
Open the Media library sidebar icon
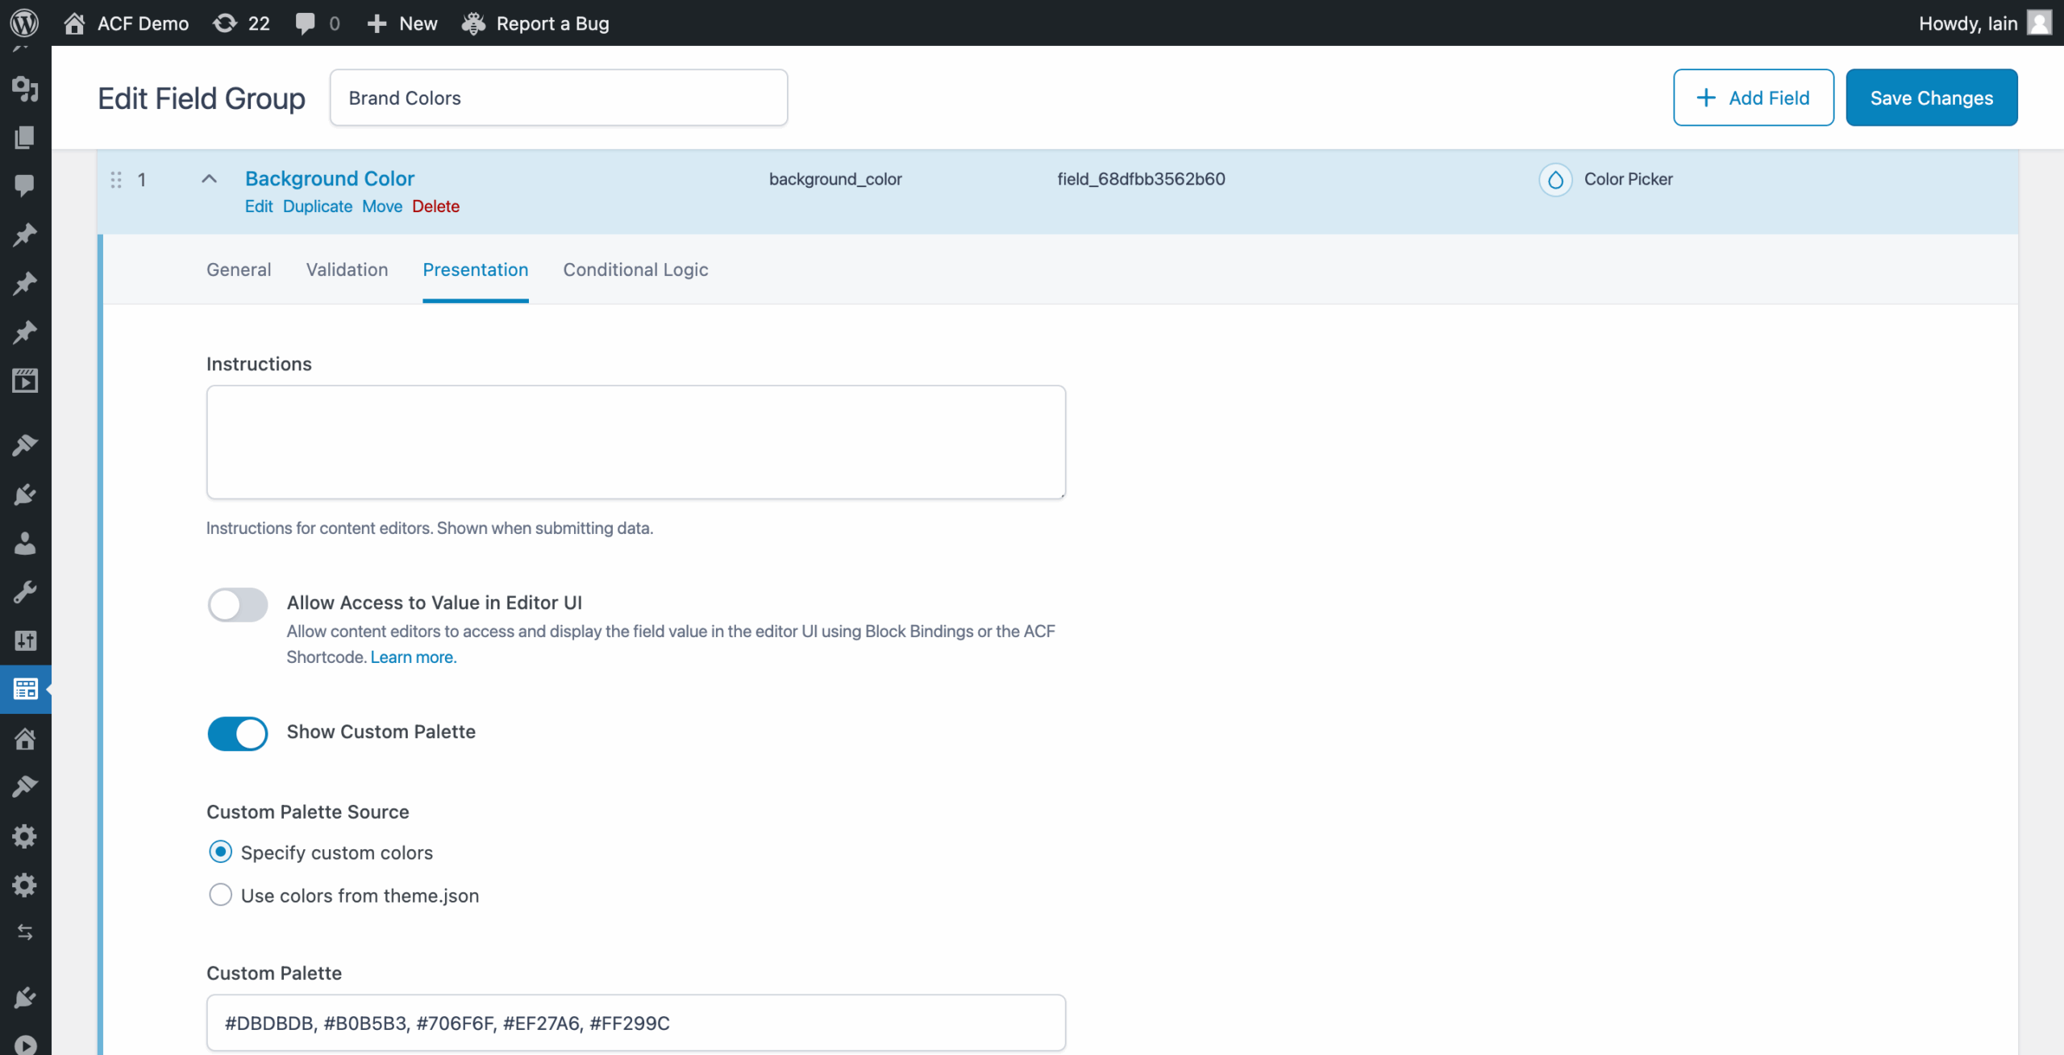(25, 89)
